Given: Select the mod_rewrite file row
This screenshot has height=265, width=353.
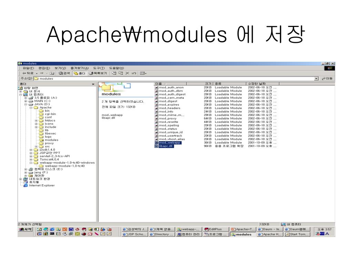Looking at the screenshot, I should [216, 122].
